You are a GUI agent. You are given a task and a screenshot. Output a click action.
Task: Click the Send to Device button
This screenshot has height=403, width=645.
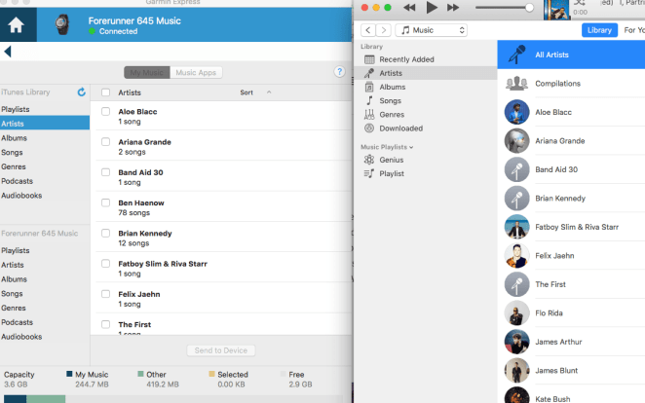(221, 350)
